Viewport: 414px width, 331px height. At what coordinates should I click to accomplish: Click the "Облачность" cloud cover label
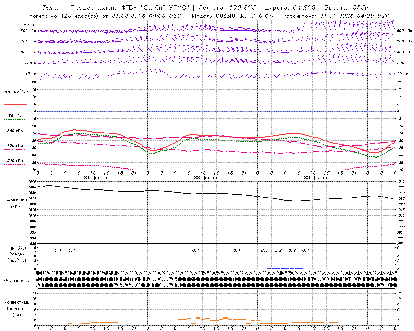point(16,280)
